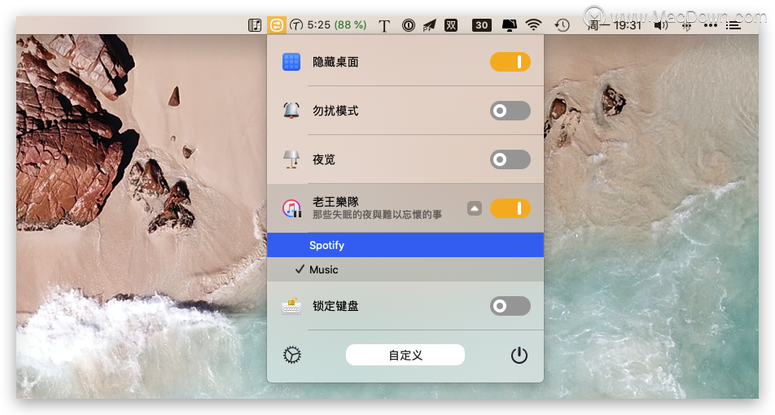Click the 锁定键盘 label text

(x=335, y=306)
